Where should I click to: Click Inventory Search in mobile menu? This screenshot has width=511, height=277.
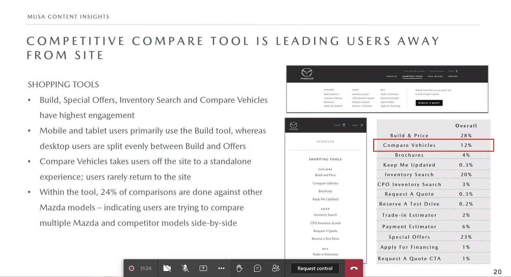[x=325, y=215]
